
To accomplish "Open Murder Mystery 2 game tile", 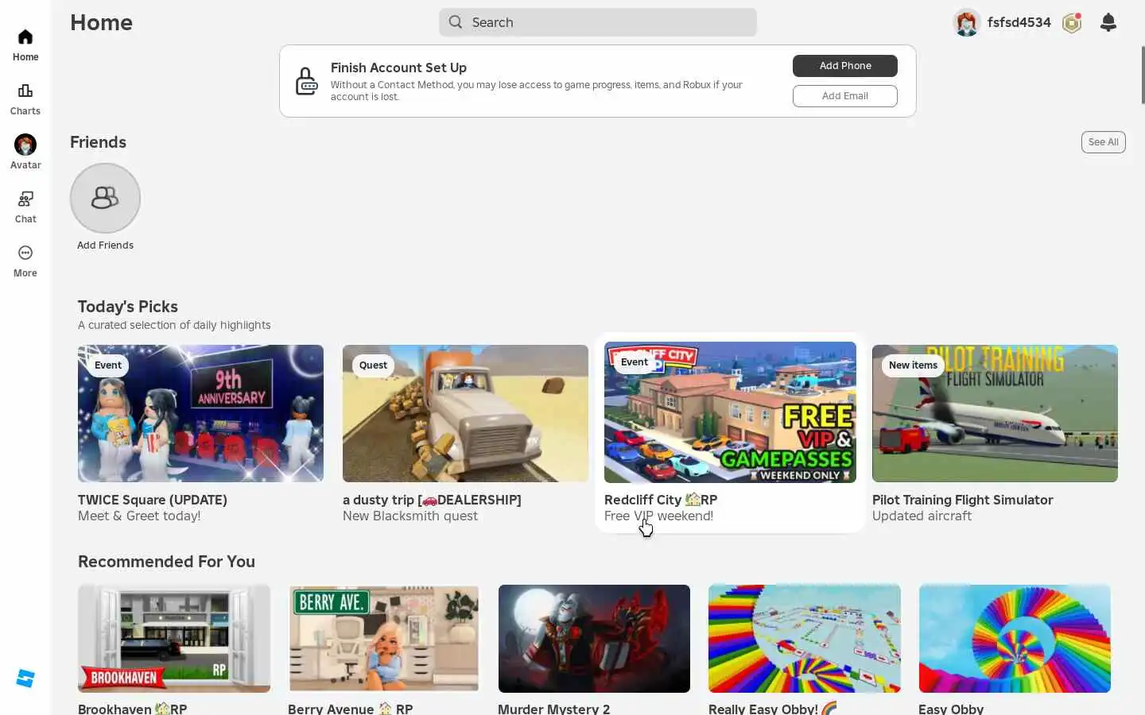I will pyautogui.click(x=594, y=639).
